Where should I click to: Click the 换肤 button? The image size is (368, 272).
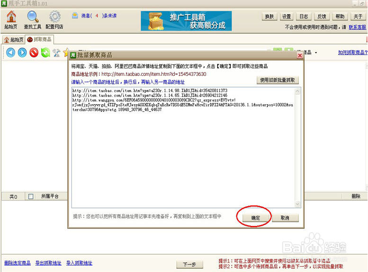point(269,17)
